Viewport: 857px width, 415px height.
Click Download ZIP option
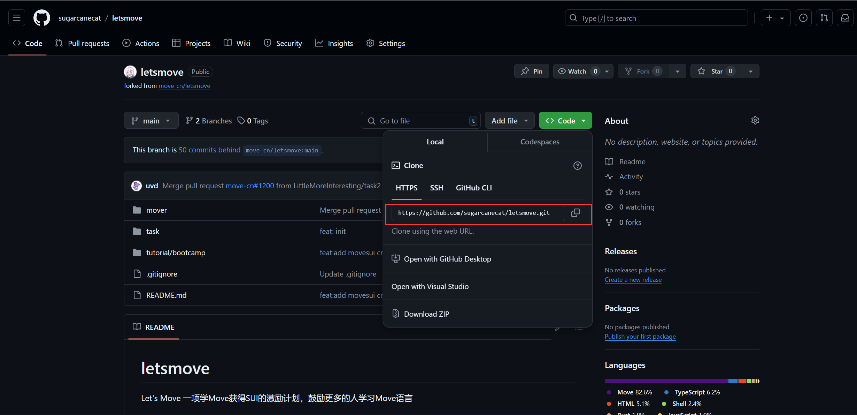(426, 314)
